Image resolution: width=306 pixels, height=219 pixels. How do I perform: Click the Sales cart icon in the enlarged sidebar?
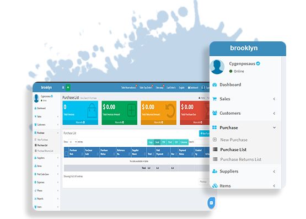point(214,99)
